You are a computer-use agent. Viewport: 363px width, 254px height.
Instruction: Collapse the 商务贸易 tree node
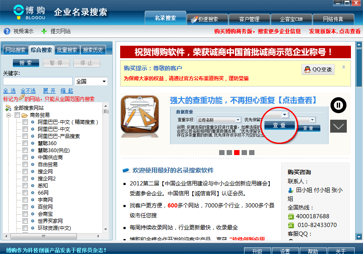(x=9, y=115)
